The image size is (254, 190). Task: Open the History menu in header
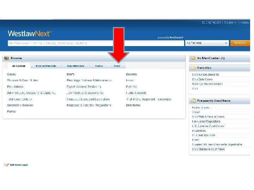click(244, 23)
